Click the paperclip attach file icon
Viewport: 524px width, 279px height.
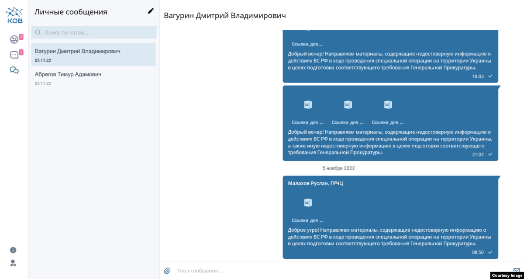pos(167,271)
